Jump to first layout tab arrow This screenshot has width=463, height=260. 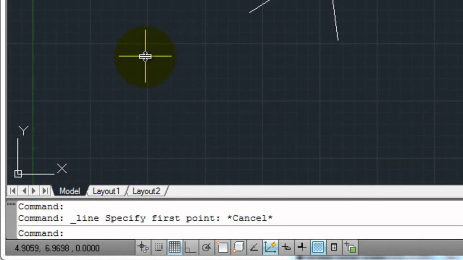click(x=12, y=191)
